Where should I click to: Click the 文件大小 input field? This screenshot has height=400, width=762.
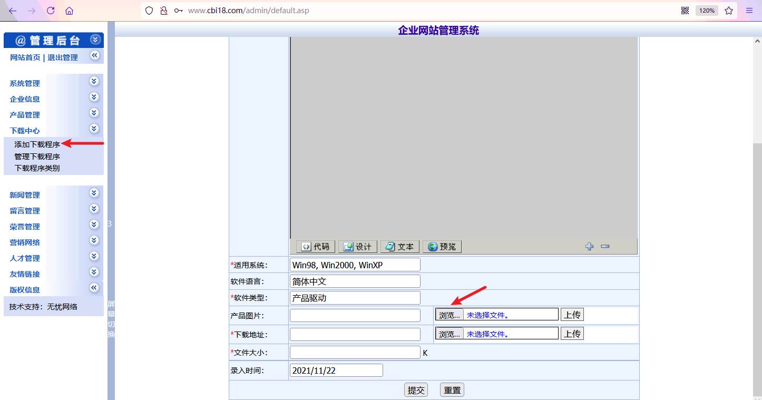(355, 353)
